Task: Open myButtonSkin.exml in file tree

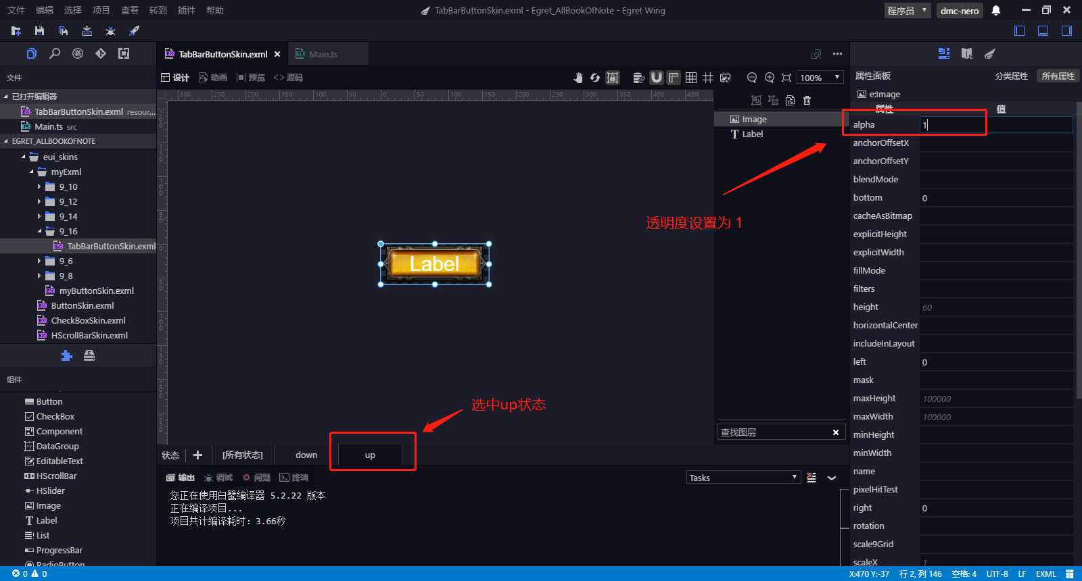Action: pyautogui.click(x=96, y=290)
